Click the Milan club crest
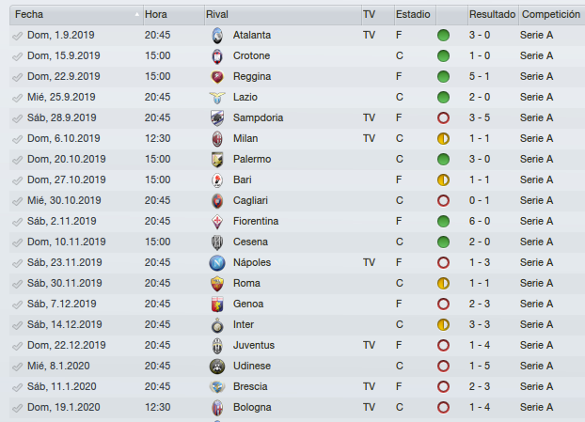This screenshot has width=585, height=422. [x=217, y=139]
